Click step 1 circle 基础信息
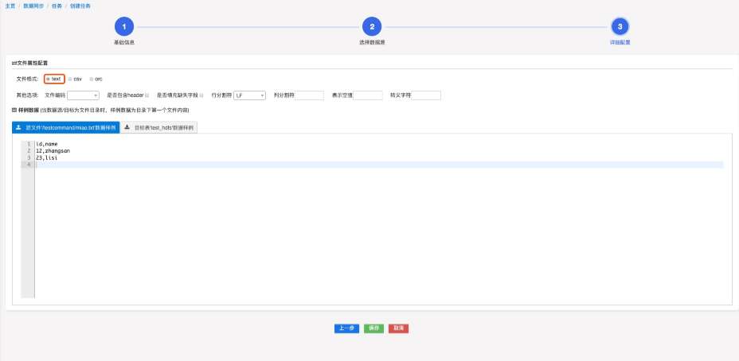Image resolution: width=739 pixels, height=361 pixels. click(x=124, y=27)
